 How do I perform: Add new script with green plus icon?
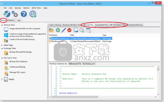coord(58,30)
